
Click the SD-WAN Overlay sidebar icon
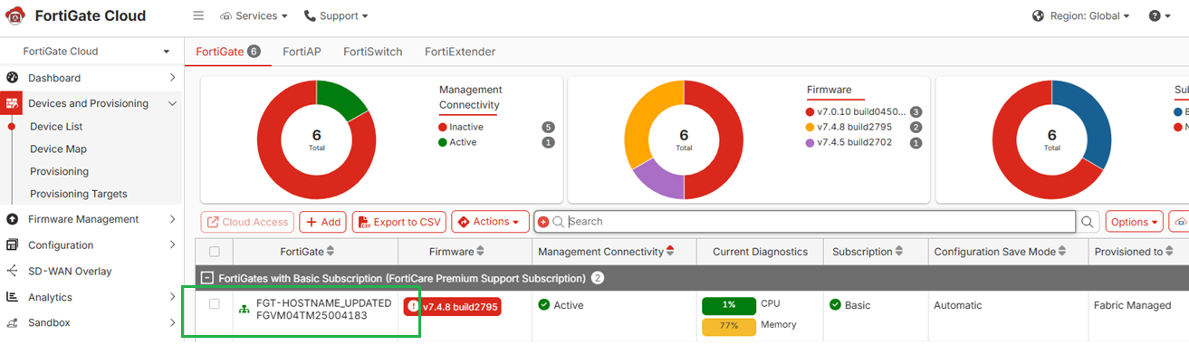[12, 271]
